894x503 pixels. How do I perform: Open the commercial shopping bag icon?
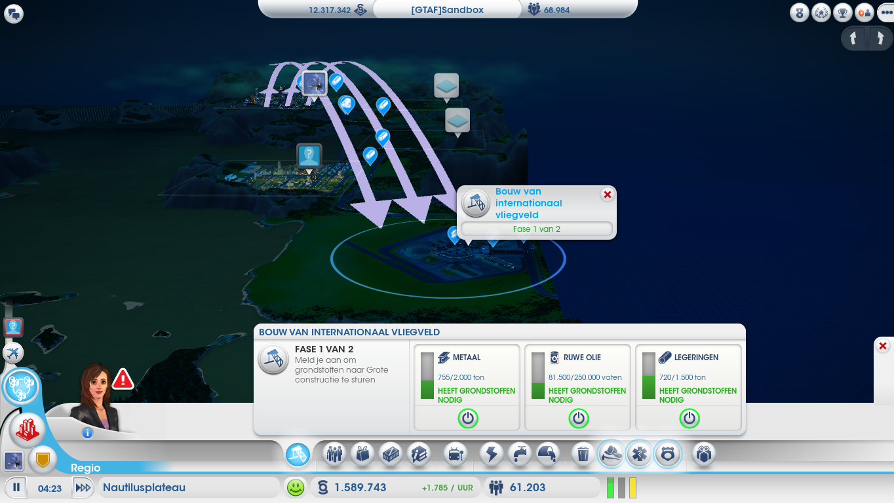point(362,454)
